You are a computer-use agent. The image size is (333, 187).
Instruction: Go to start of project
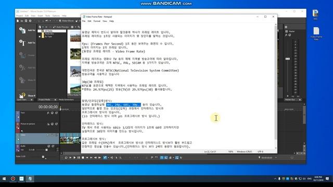tap(87, 157)
